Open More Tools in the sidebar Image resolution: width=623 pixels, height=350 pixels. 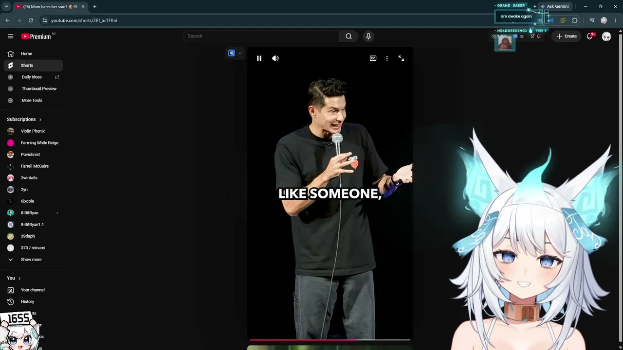[x=33, y=100]
